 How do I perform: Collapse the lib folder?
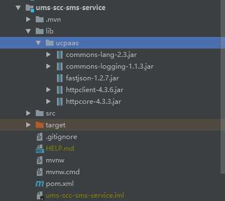click(x=28, y=31)
